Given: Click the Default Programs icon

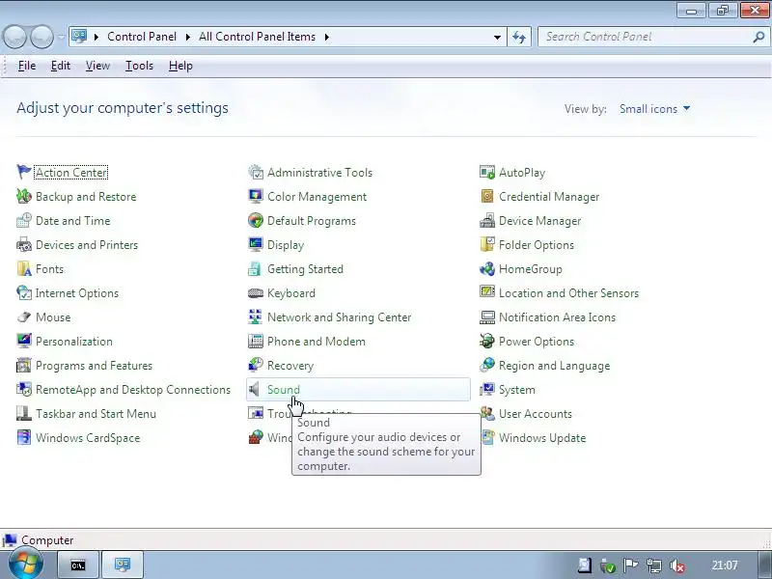Looking at the screenshot, I should 256,220.
